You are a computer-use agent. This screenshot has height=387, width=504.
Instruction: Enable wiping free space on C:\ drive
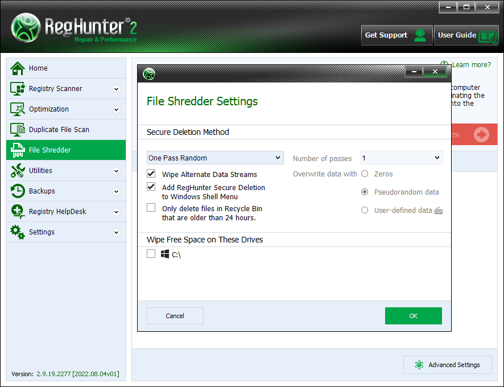(x=151, y=254)
